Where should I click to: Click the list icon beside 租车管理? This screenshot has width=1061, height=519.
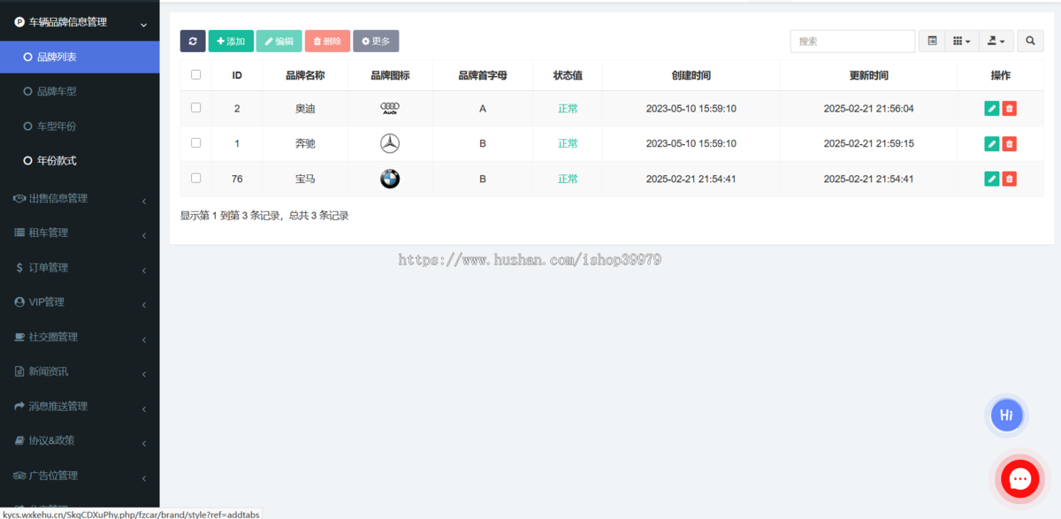(19, 233)
